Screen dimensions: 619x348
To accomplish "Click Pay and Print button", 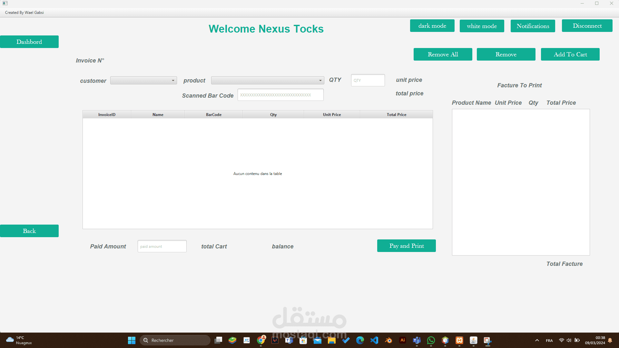I will [x=406, y=246].
